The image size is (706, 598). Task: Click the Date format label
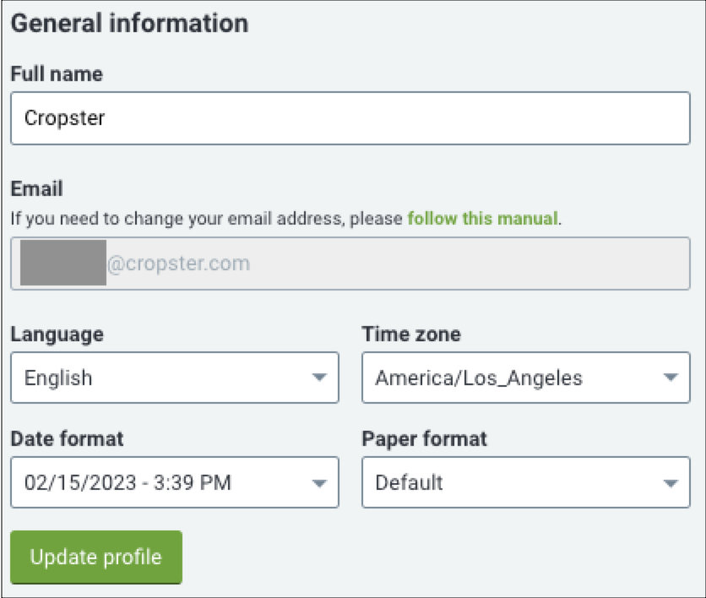pyautogui.click(x=67, y=438)
